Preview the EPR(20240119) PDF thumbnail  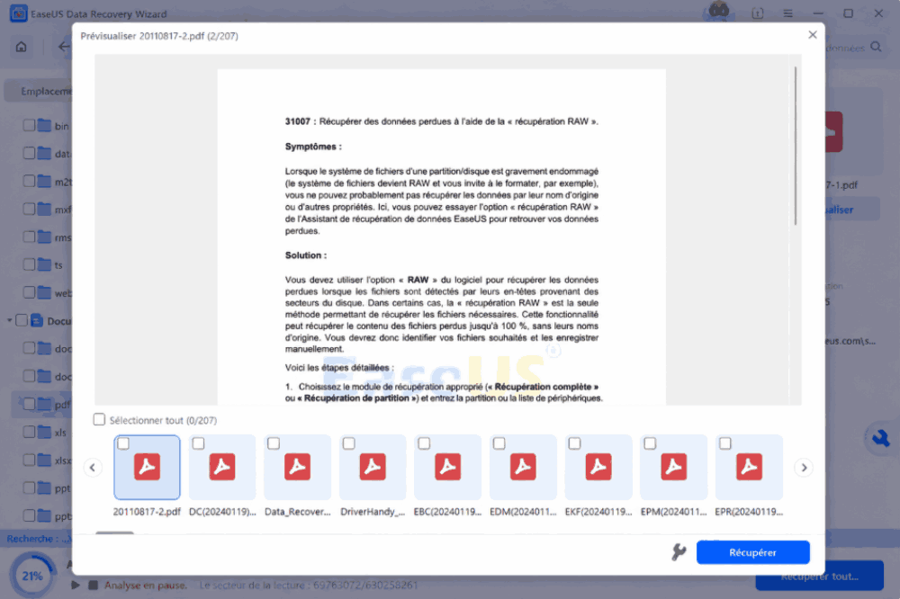click(x=749, y=467)
